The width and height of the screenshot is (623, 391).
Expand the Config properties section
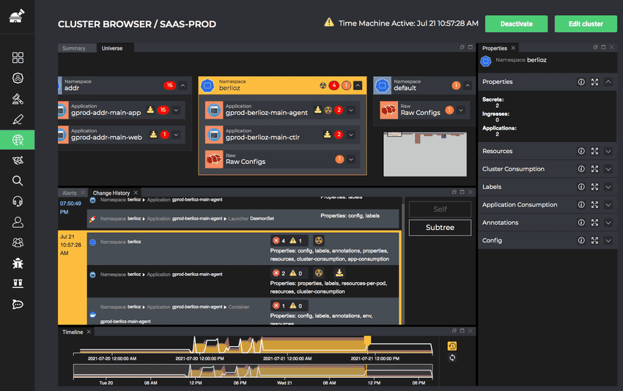608,241
